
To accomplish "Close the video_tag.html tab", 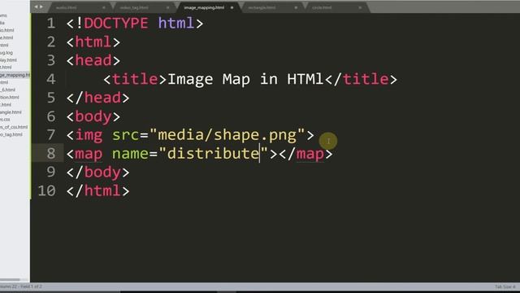I will click(x=168, y=7).
